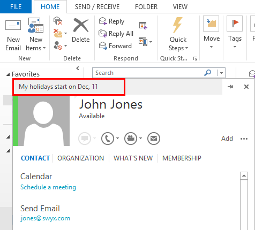Collapse the Favorites folder group

pyautogui.click(x=8, y=74)
